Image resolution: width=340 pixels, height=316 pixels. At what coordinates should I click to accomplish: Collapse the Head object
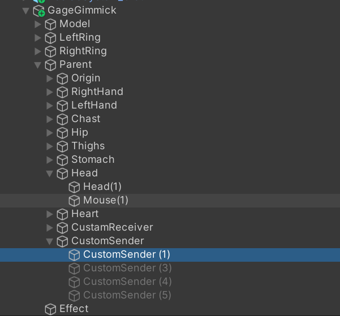pos(50,174)
